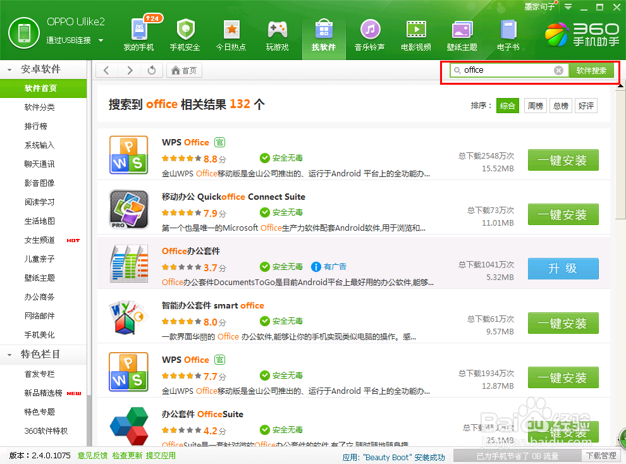The width and height of the screenshot is (626, 464).
Task: Open 下载管理 download manager
Action: pyautogui.click(x=601, y=456)
